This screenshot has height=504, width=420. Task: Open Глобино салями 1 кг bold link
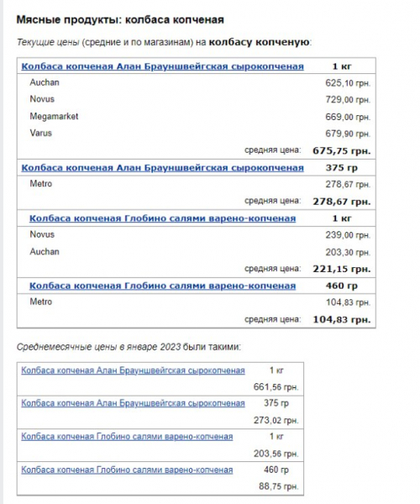(x=162, y=218)
